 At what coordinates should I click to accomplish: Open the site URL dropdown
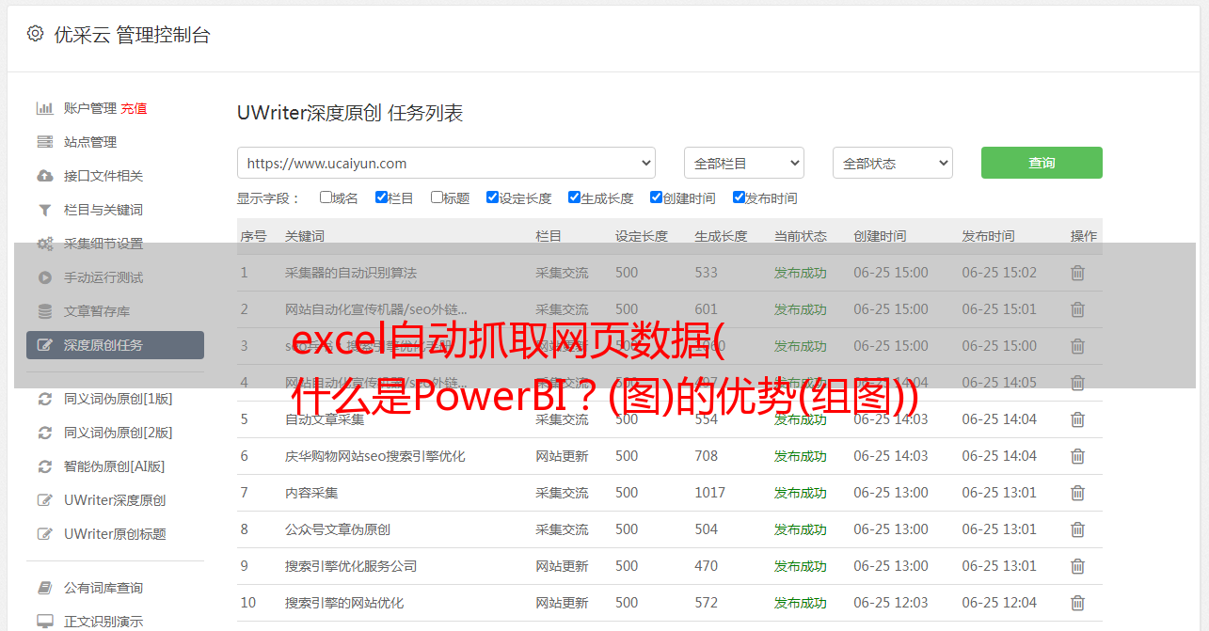[446, 163]
